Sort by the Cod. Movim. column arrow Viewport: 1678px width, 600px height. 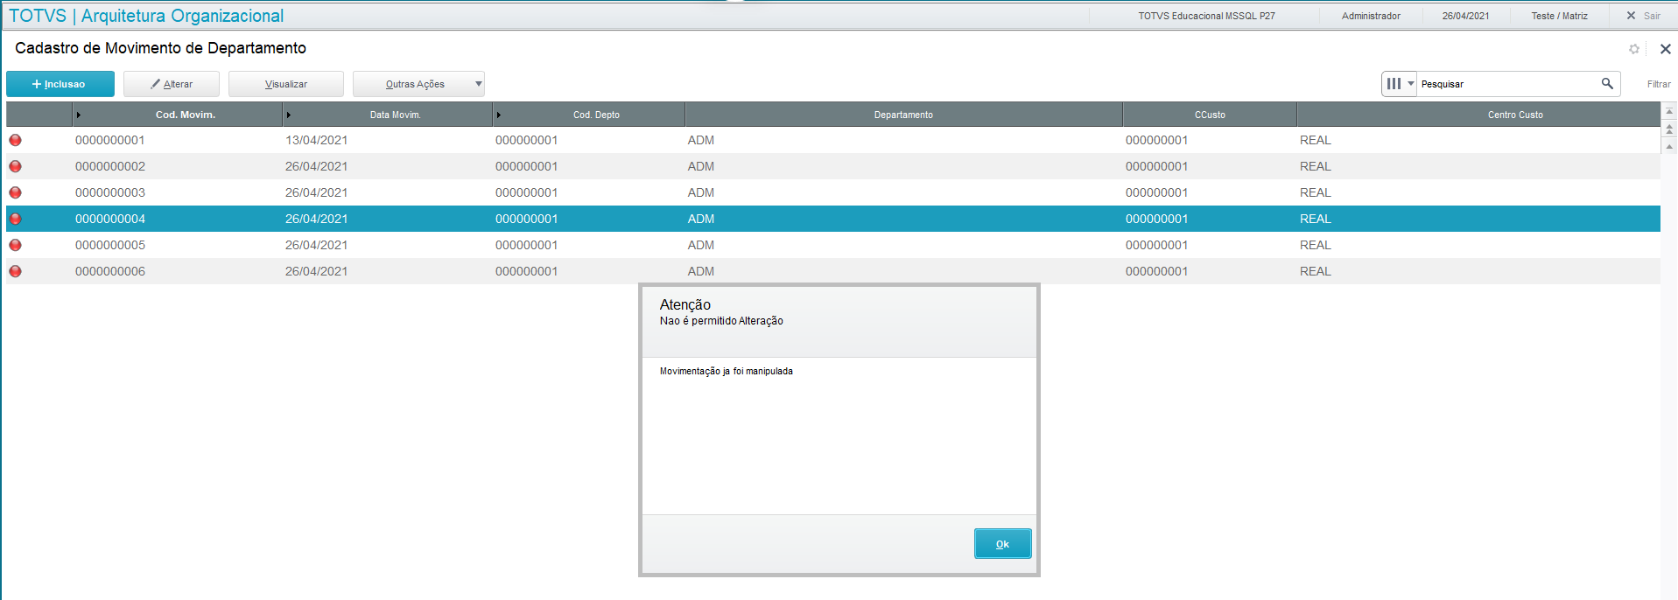(x=78, y=115)
